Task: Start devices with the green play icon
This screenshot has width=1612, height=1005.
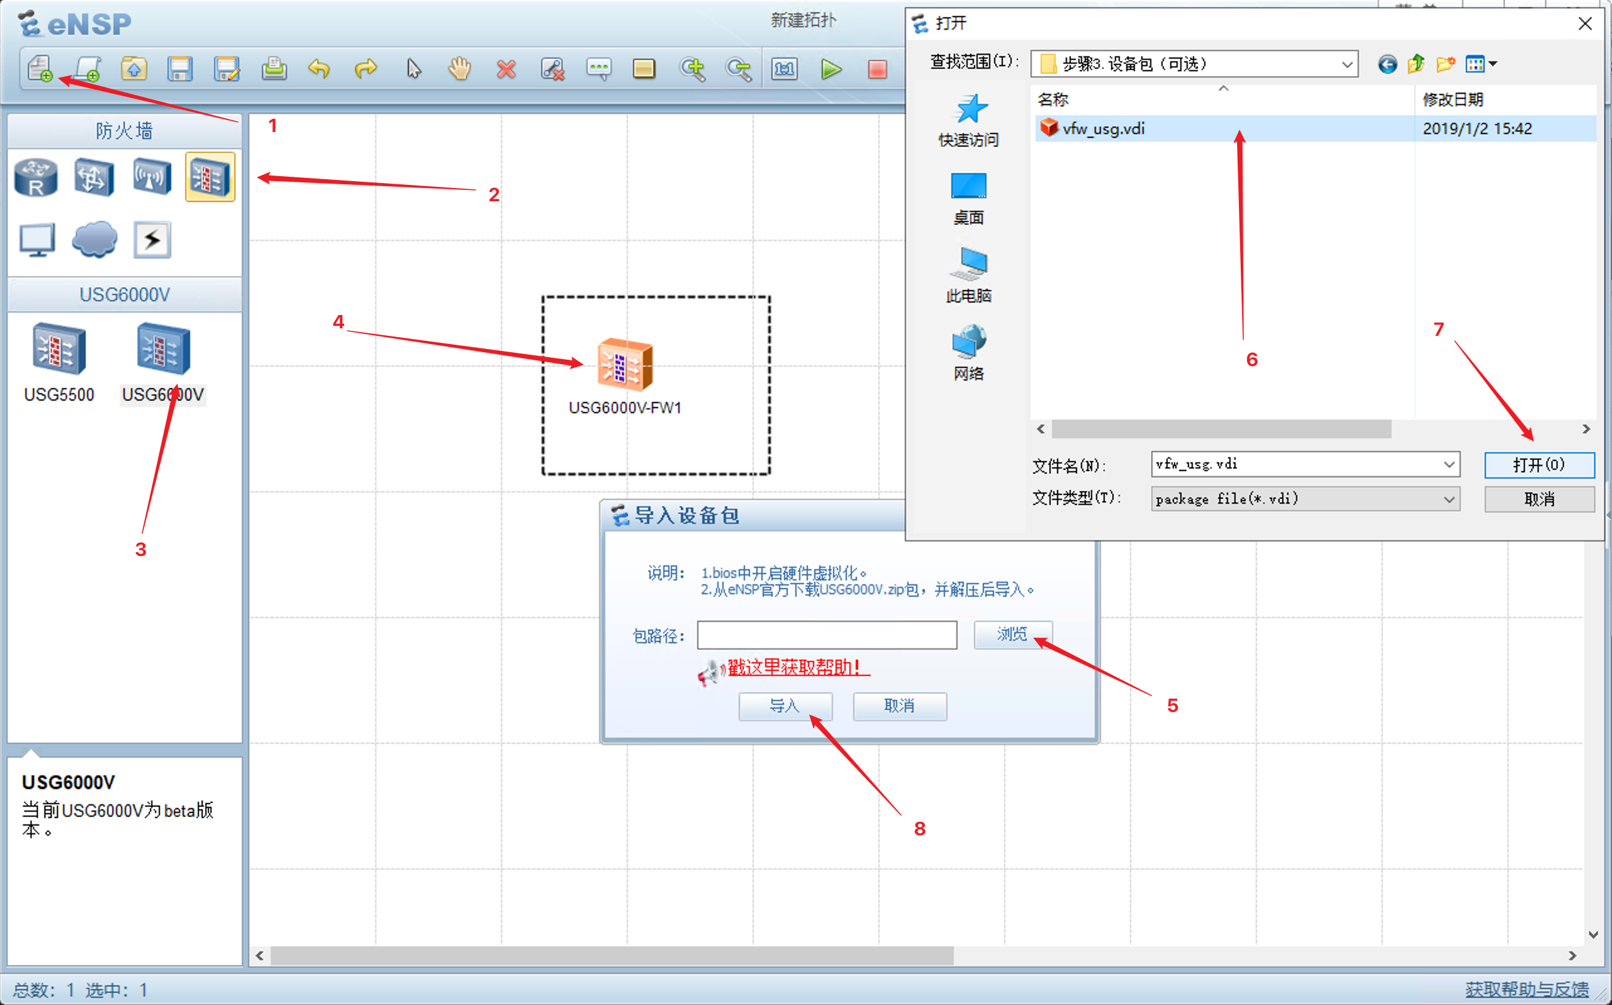Action: click(x=831, y=69)
